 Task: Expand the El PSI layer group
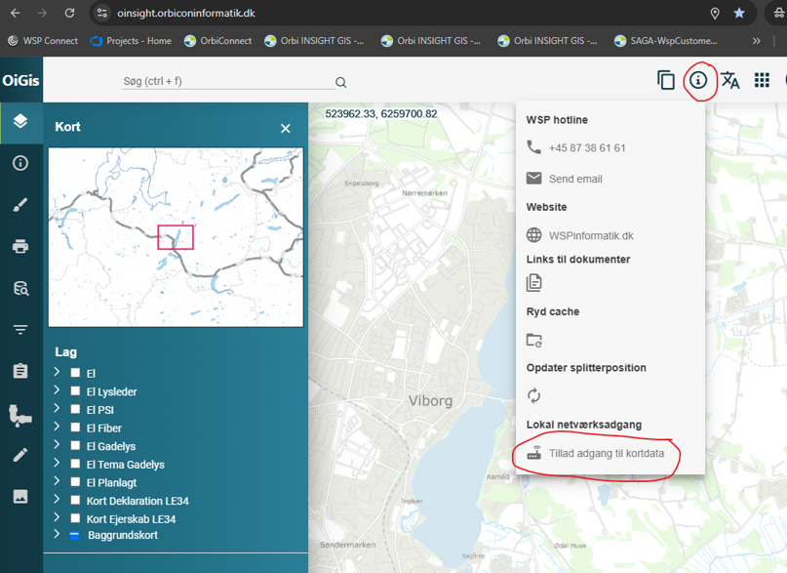tap(57, 408)
